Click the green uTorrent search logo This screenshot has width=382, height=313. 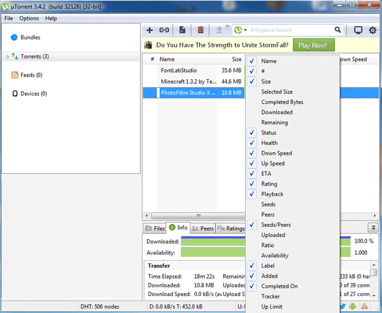(238, 30)
